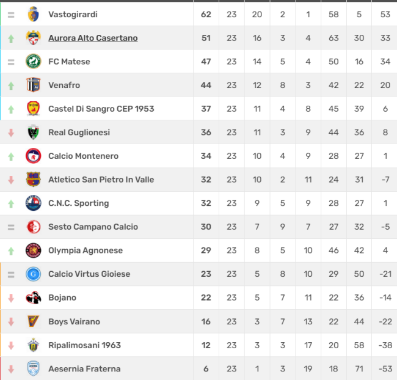Click Ripalimosani 1963 points value 12
Screen dimensions: 397x380
[x=206, y=345]
